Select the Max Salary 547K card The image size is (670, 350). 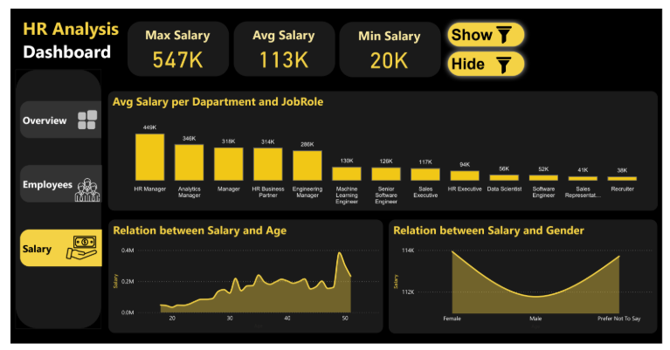[177, 49]
